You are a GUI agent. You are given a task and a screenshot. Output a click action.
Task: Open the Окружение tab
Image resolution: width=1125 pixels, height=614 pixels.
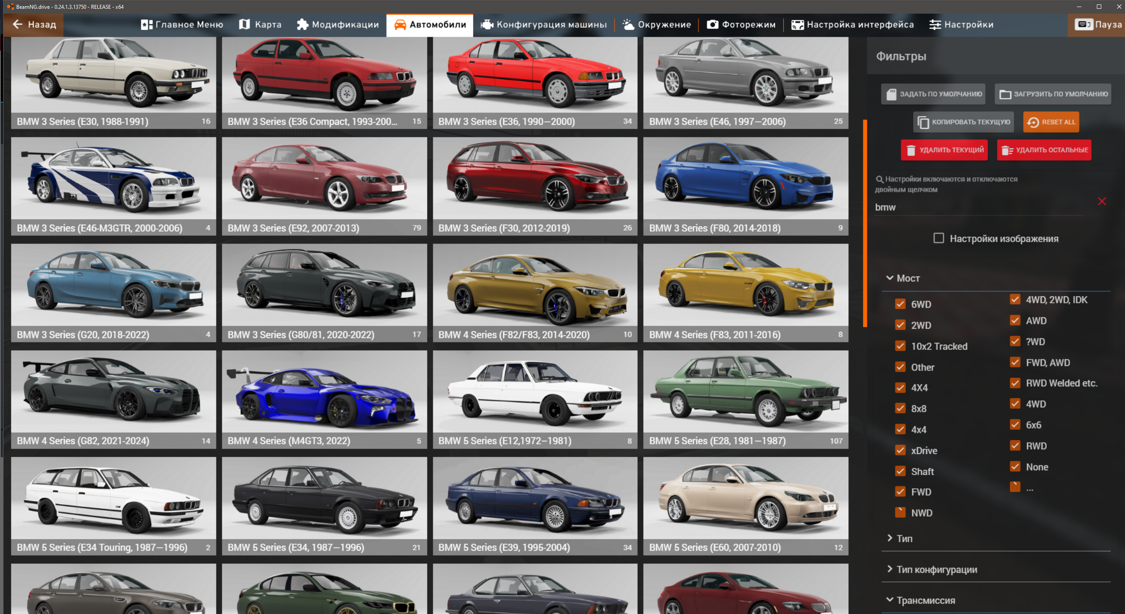[657, 25]
